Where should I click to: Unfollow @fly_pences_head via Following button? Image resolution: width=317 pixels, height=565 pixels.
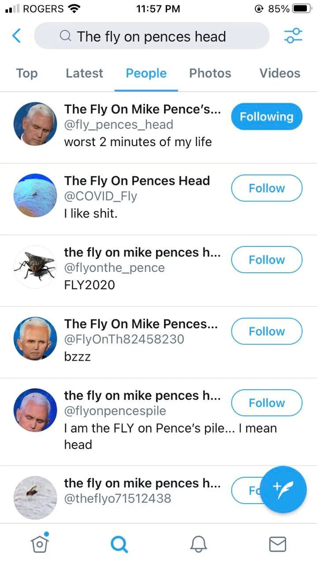pos(266,117)
